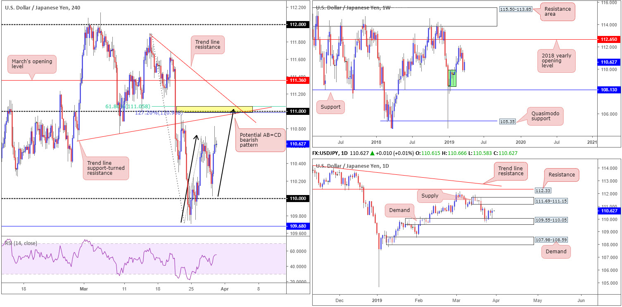The width and height of the screenshot is (622, 307).
Task: Select the 61.8% (111.058) Fibonacci label
Action: (128, 106)
